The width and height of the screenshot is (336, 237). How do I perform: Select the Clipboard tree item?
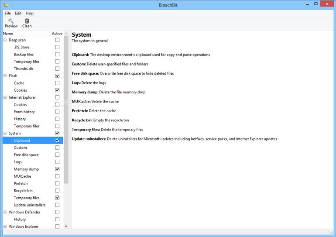pos(33,141)
